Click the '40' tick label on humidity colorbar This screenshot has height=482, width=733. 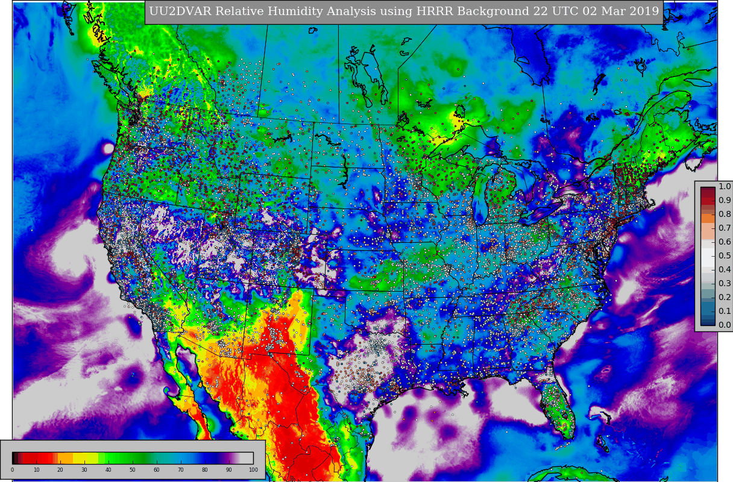click(x=109, y=470)
